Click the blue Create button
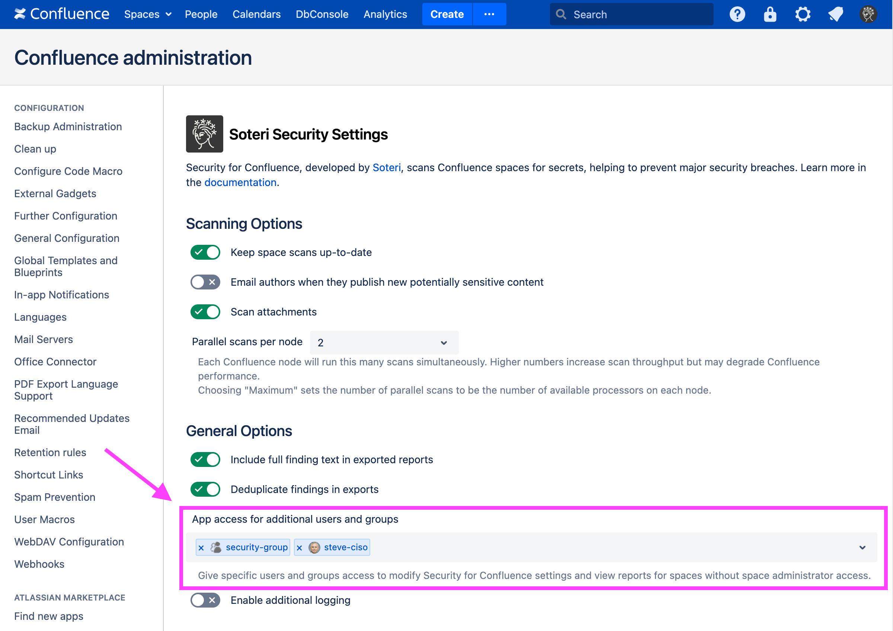Viewport: 893px width, 631px height. coord(447,15)
